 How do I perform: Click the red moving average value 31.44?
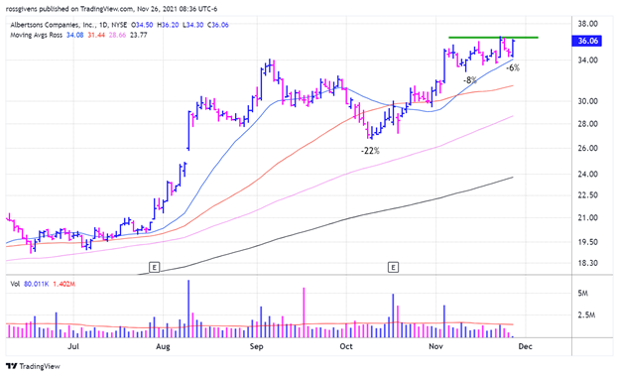(96, 35)
